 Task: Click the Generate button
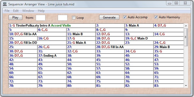coord(109,17)
